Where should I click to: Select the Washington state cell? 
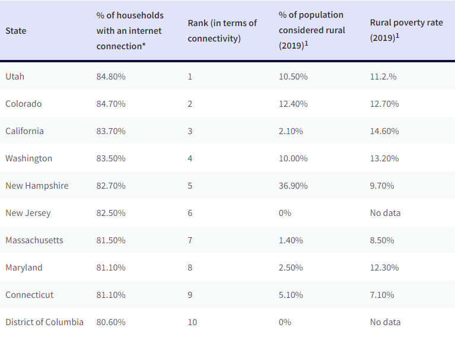(x=28, y=158)
